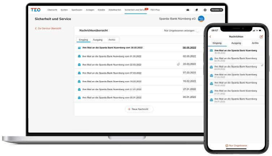Image resolution: width=272 pixels, height=156 pixels.
Task: Click the date 16.02.2022 in desktop list
Action: coord(189,81)
